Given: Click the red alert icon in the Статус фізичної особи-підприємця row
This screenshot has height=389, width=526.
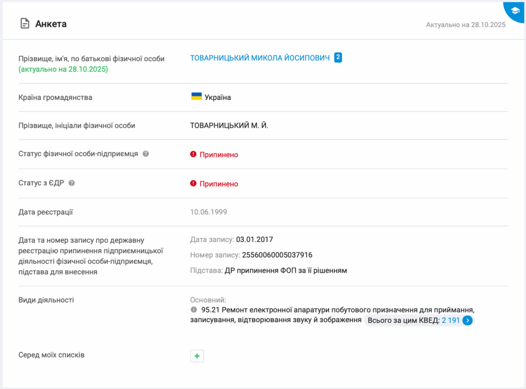Looking at the screenshot, I should point(194,154).
